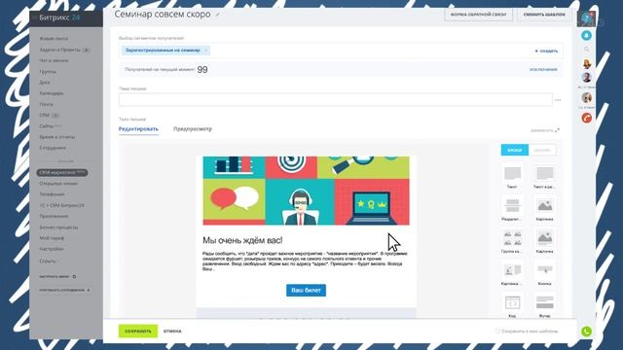Open Чат и звонки in the sidebar

click(x=55, y=60)
